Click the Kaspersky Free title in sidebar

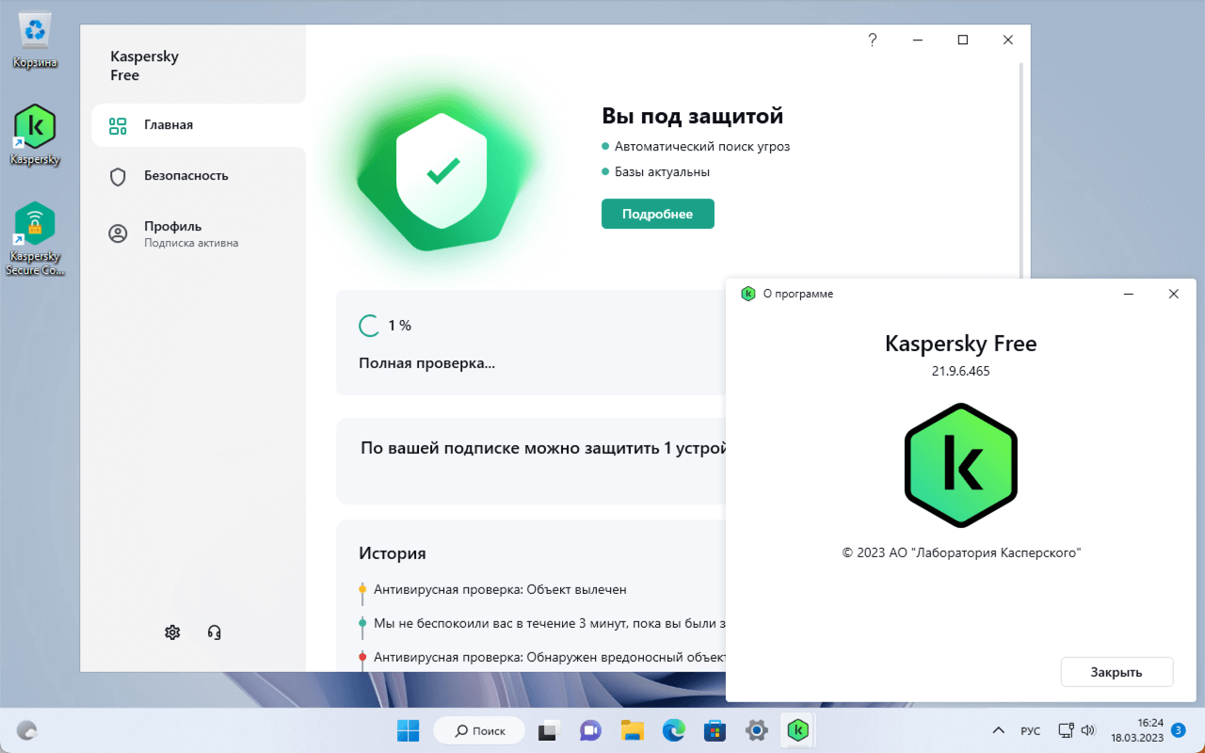tap(144, 66)
